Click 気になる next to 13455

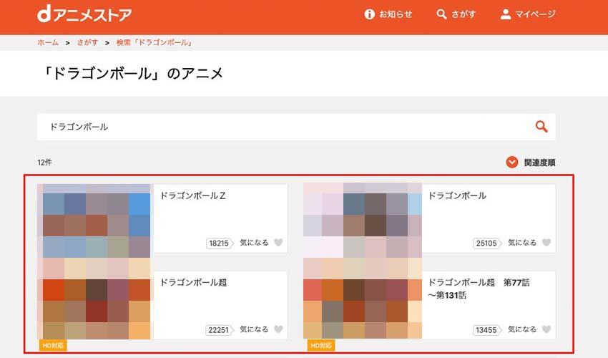(522, 329)
